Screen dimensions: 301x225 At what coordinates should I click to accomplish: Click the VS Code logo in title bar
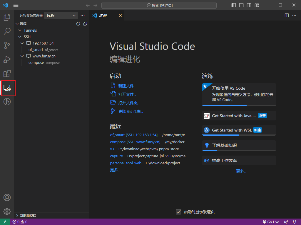5,5
